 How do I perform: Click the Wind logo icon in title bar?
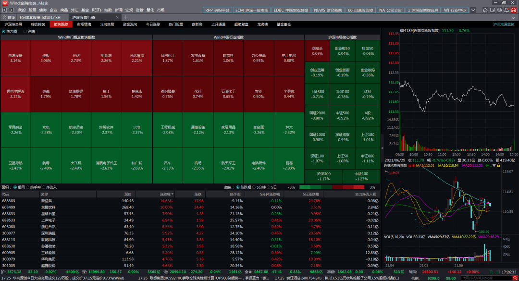(5, 3)
